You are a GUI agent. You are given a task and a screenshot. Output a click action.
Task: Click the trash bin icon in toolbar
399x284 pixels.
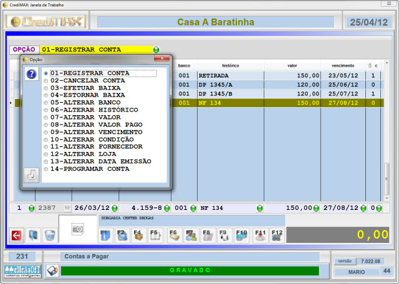pyautogui.click(x=50, y=235)
